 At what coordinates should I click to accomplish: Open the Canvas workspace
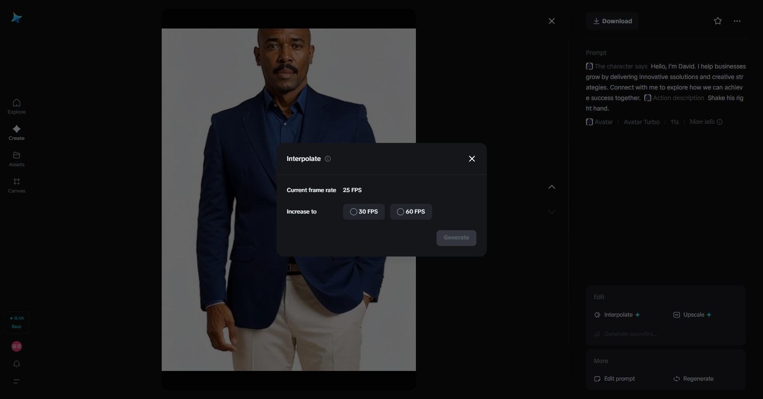(17, 185)
